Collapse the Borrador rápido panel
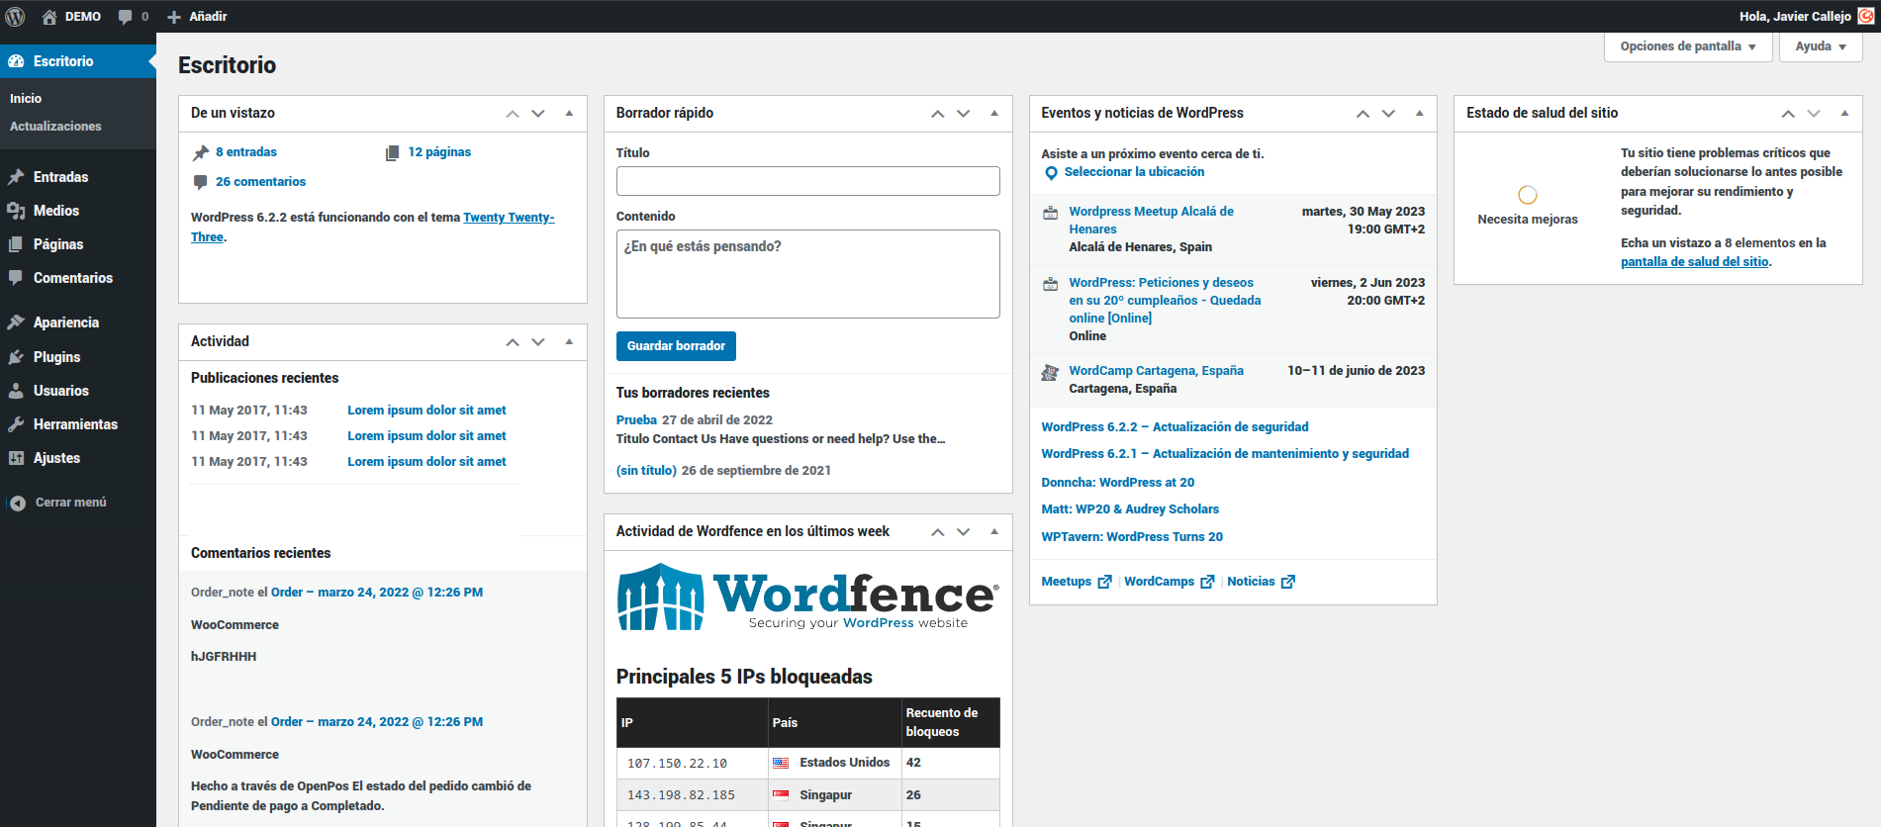The height and width of the screenshot is (827, 1881). click(x=994, y=114)
